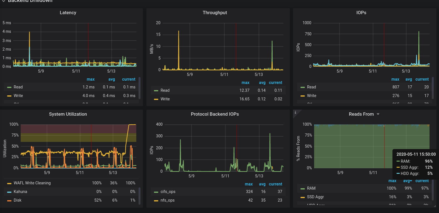The image size is (439, 213).
Task: Click the Kahuna legend color swatch
Action: (9, 192)
